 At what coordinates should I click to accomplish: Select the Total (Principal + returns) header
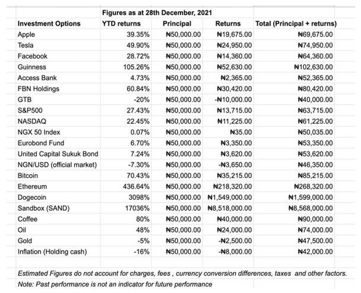coord(295,24)
